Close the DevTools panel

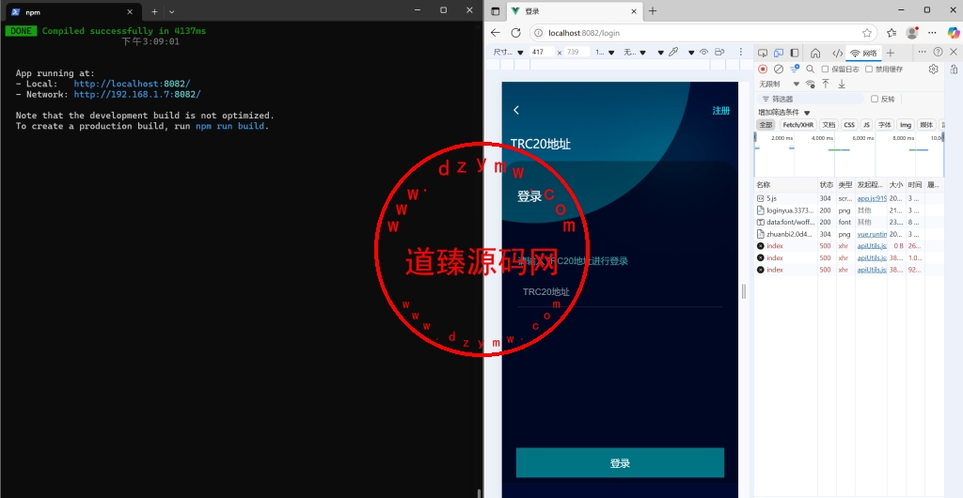click(954, 52)
